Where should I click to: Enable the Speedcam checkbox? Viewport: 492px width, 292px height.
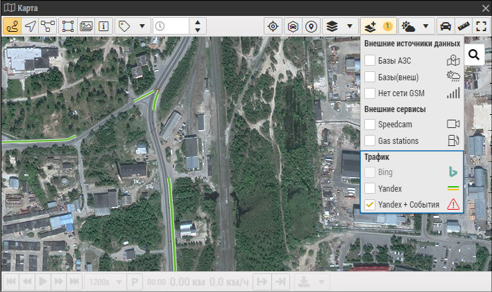coord(370,125)
